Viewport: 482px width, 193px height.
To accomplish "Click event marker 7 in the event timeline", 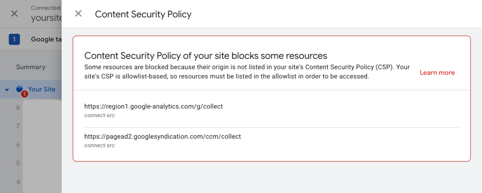I will [18, 126].
